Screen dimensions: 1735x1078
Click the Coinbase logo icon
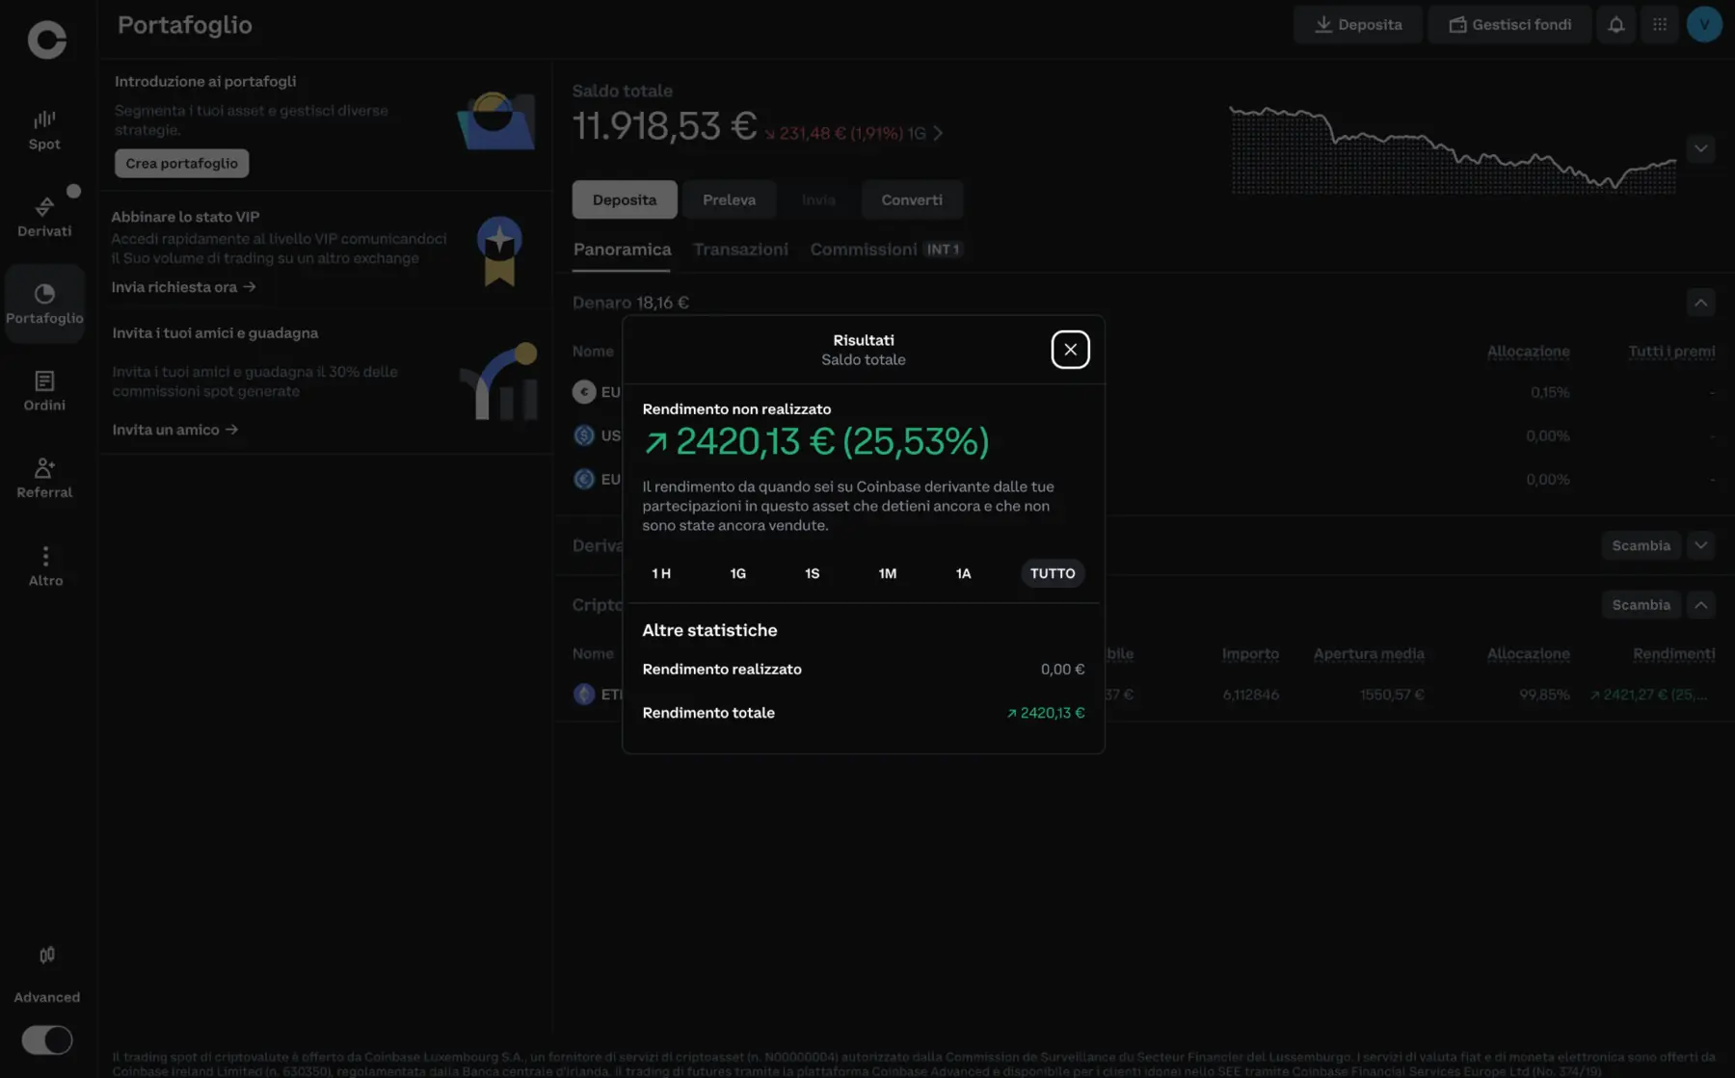pos(46,39)
